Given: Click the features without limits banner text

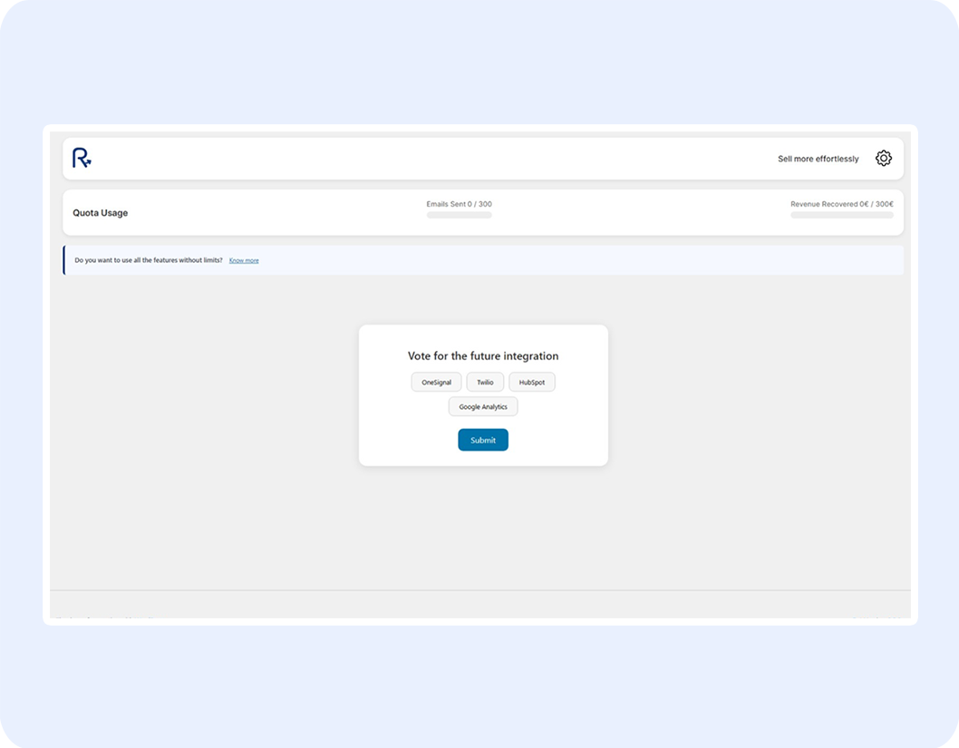Looking at the screenshot, I should click(x=149, y=260).
